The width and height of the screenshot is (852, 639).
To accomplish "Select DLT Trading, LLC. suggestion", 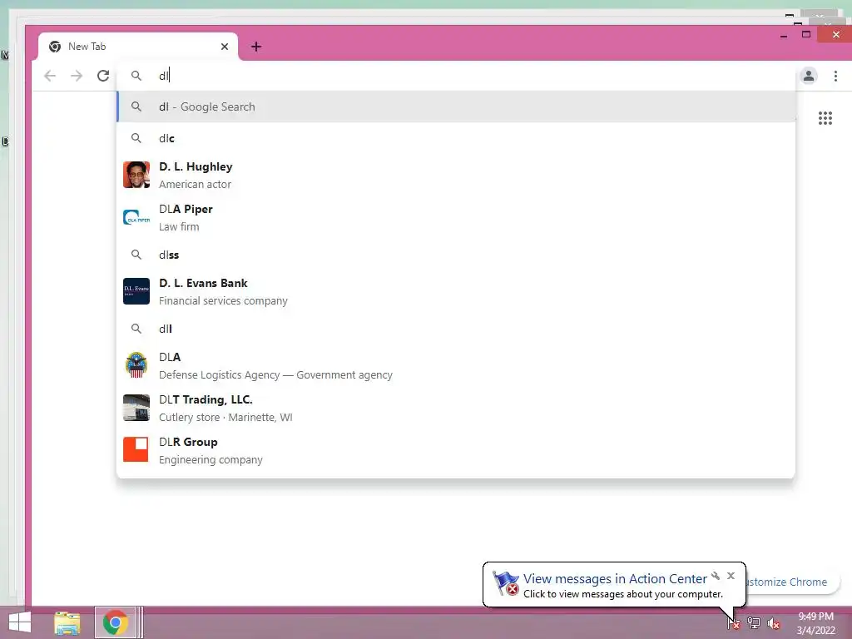I will tap(456, 408).
